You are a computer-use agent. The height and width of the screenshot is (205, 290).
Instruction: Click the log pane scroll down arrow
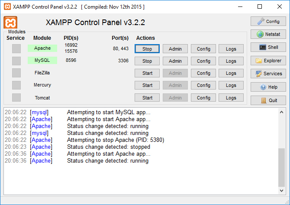pos(281,191)
